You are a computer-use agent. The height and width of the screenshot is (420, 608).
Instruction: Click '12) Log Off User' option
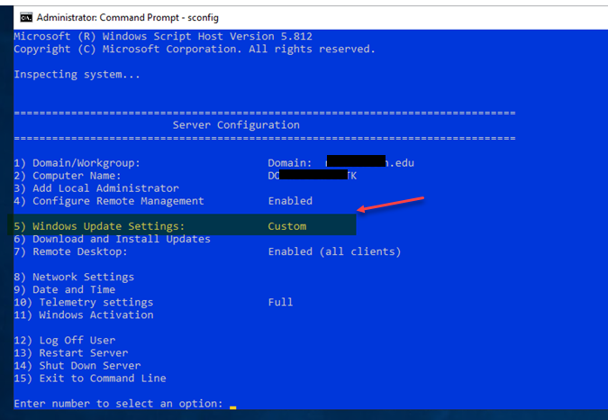pyautogui.click(x=64, y=340)
